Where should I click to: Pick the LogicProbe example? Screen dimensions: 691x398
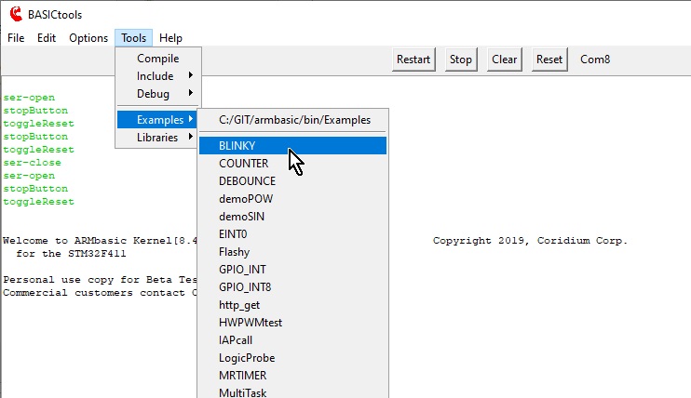click(247, 358)
